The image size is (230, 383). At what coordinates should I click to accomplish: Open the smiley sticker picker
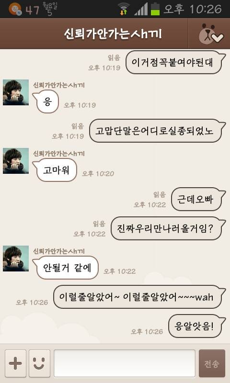click(39, 363)
